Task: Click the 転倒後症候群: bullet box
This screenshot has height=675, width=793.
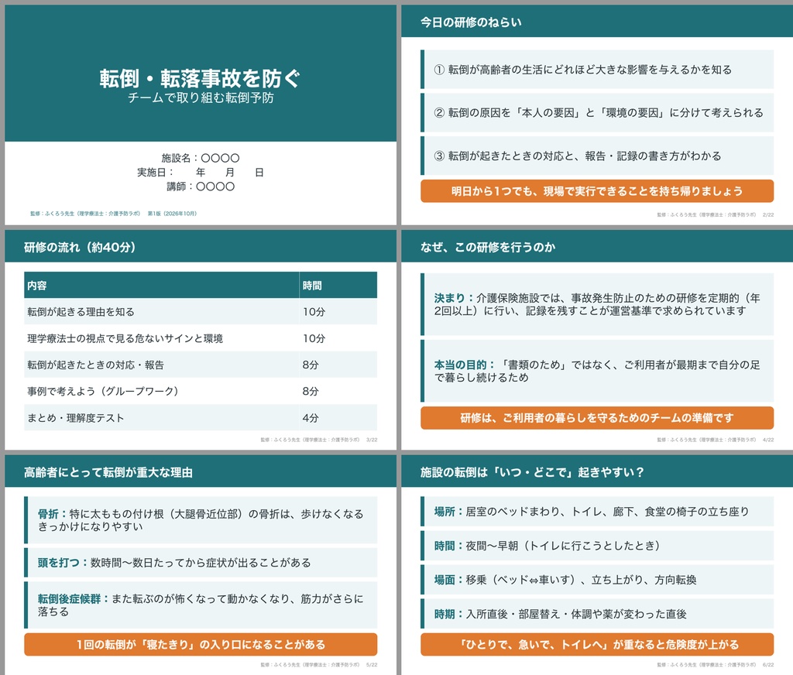Action: [201, 605]
